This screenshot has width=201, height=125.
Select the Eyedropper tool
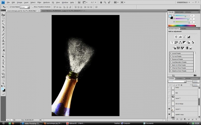(x=3, y=30)
